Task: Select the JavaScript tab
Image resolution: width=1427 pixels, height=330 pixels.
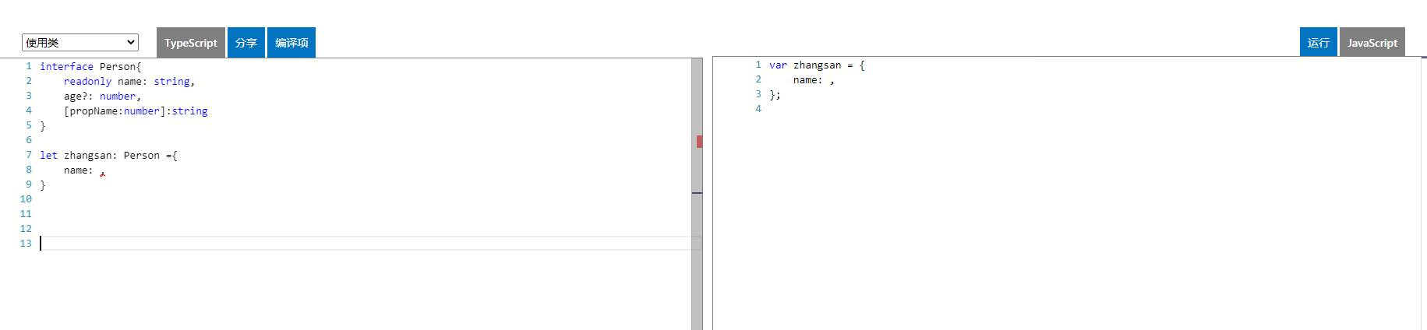Action: 1372,43
